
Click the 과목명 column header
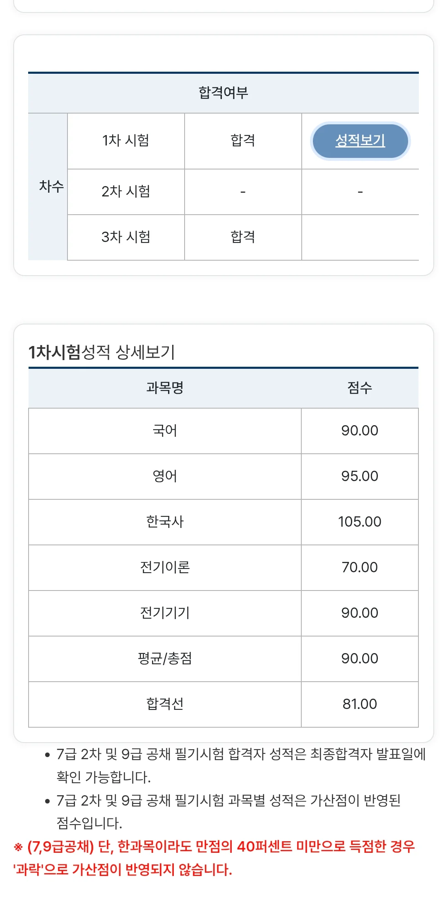[165, 388]
